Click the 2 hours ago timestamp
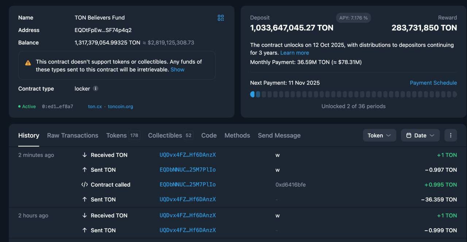Image resolution: width=467 pixels, height=242 pixels. pyautogui.click(x=33, y=215)
